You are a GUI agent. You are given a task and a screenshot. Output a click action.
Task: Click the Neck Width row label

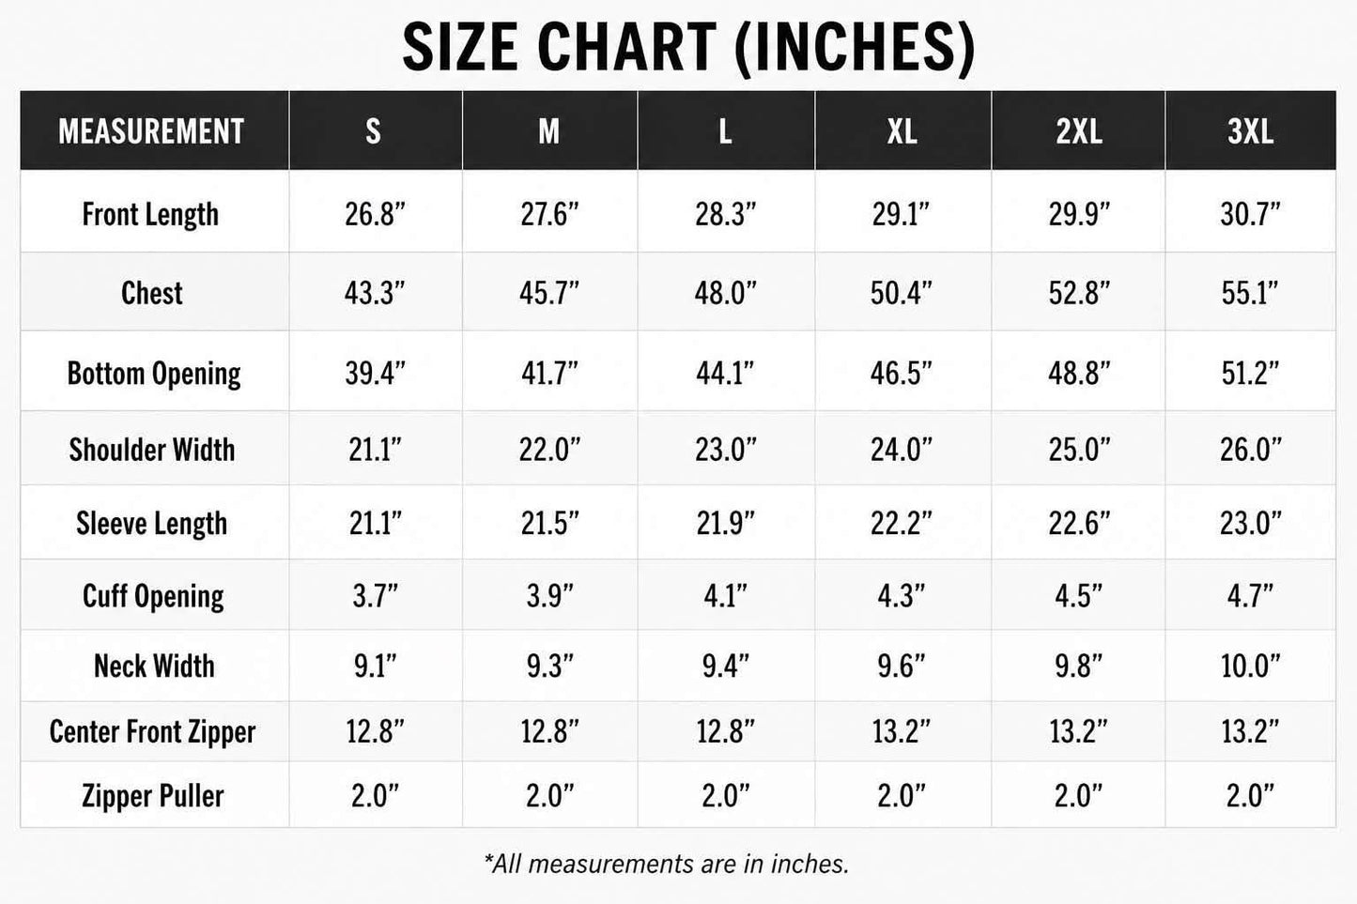pos(154,667)
